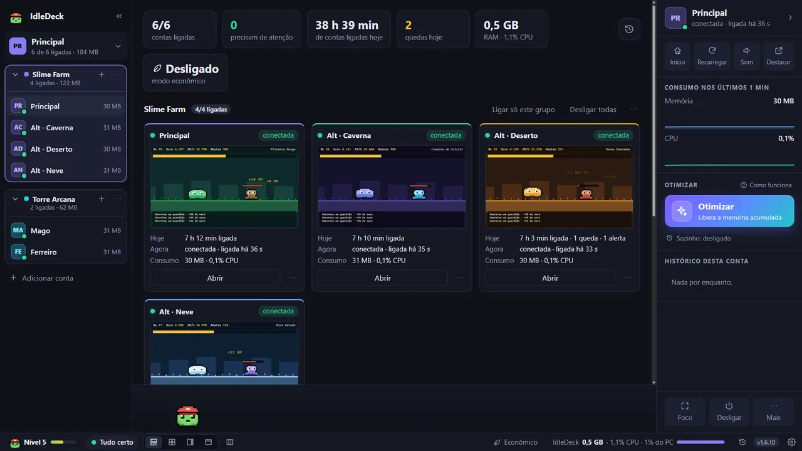This screenshot has width=802, height=451.
Task: Click the Início home icon button
Action: coord(677,56)
